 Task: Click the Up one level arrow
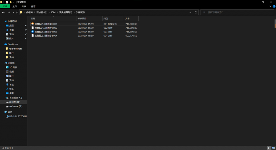point(17,12)
